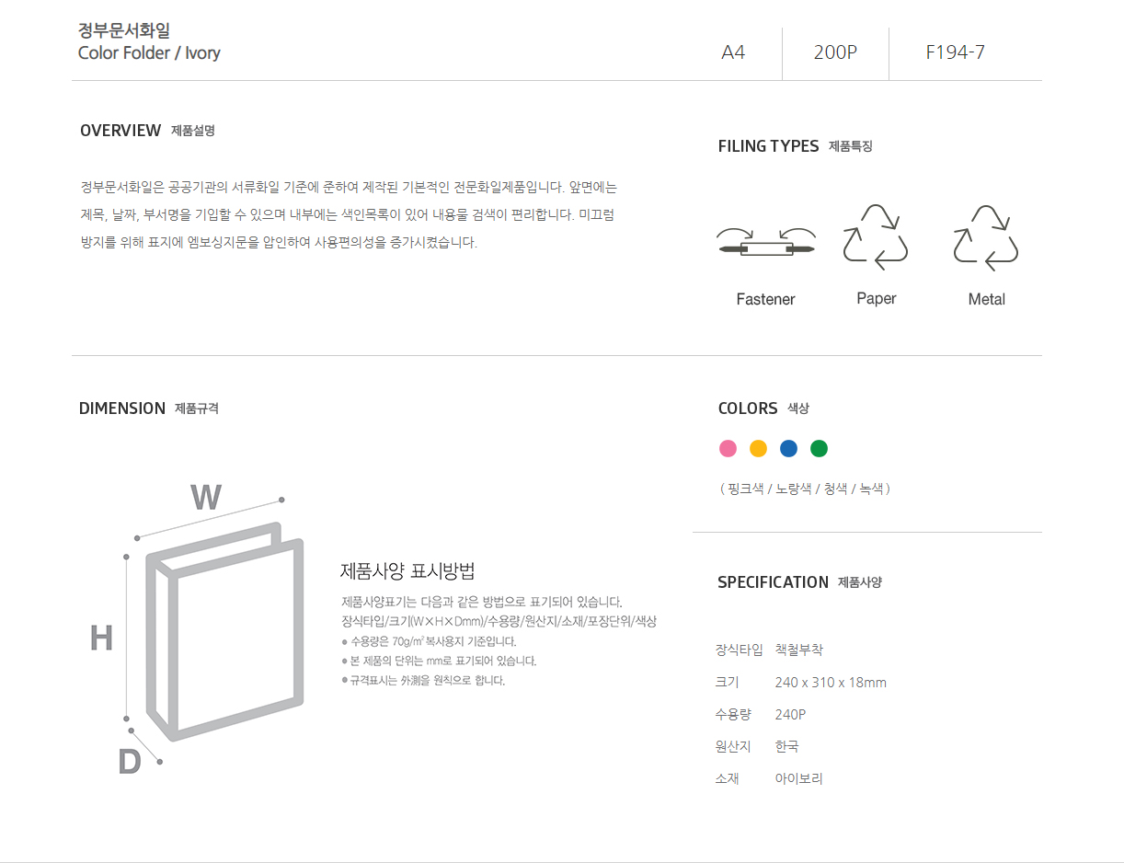Click the Color Folder / Ivory title
Viewport: 1124px width, 863px height.
(x=149, y=53)
